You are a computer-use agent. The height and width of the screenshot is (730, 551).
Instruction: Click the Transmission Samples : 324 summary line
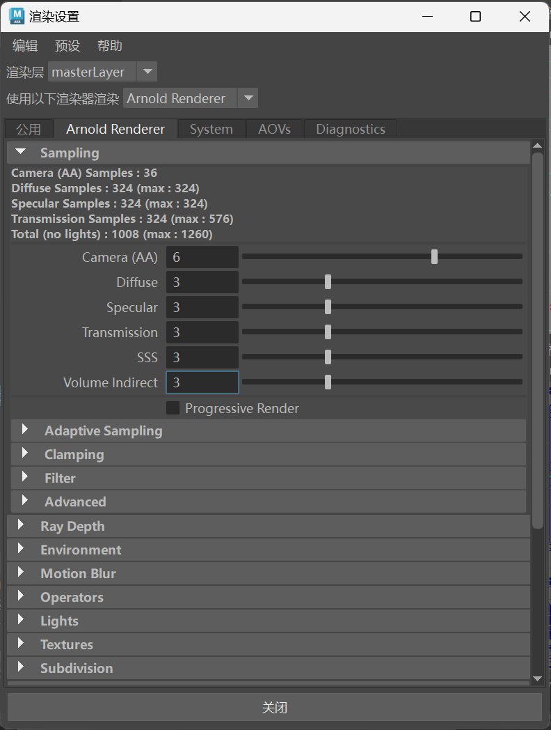point(122,219)
